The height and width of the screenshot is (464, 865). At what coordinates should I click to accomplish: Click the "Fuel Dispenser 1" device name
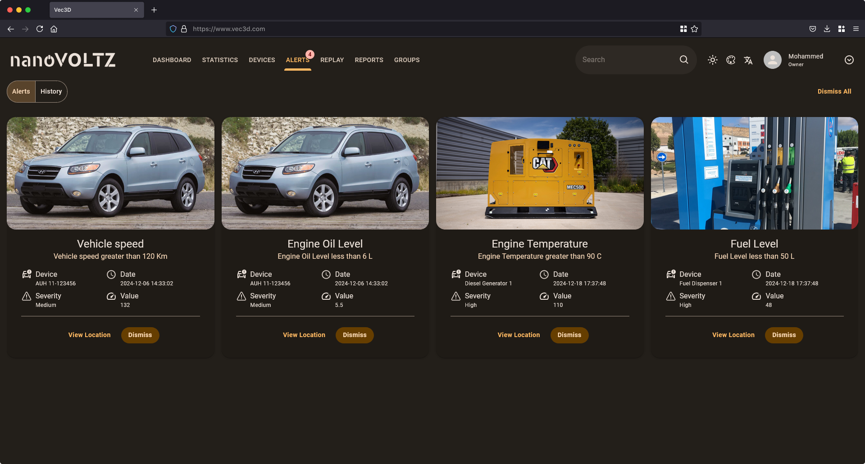[x=701, y=284]
